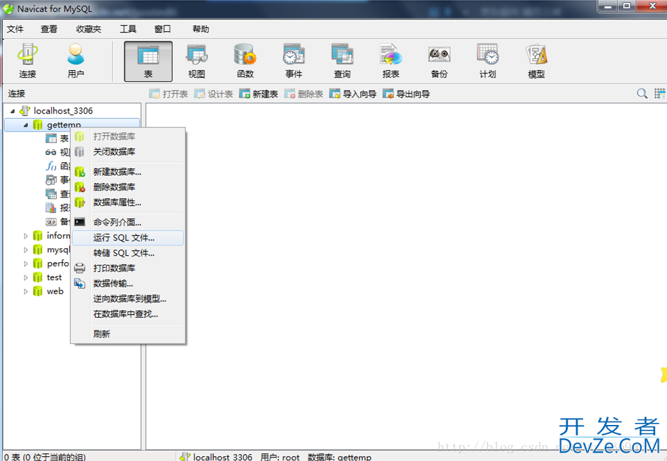Screen dimensions: 667x461
Task: Expand the mysql database arrow
Action: 26,250
